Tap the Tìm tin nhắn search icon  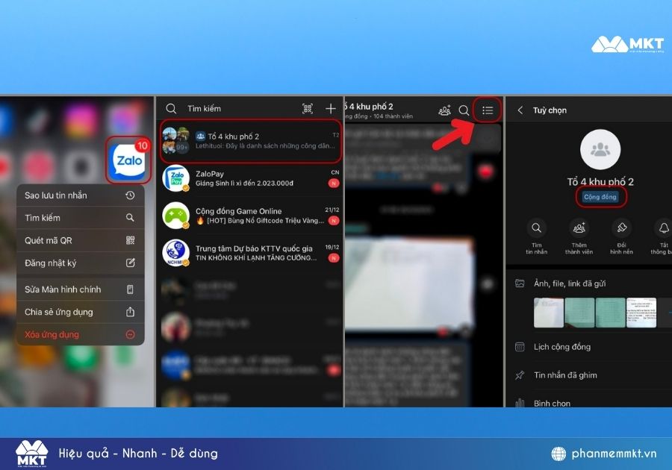pyautogui.click(x=535, y=228)
